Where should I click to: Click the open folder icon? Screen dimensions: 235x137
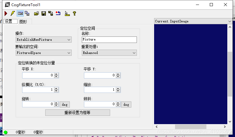[x=36, y=13]
